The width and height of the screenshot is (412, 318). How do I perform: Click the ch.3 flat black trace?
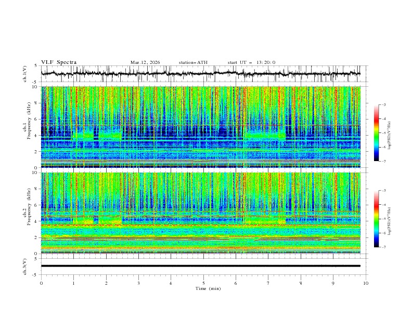pos(200,266)
